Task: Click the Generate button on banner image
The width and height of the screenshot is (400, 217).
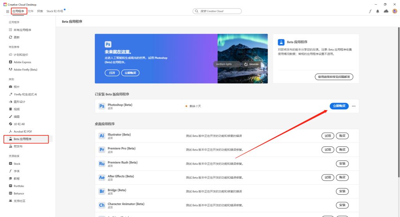Action: pos(252,64)
